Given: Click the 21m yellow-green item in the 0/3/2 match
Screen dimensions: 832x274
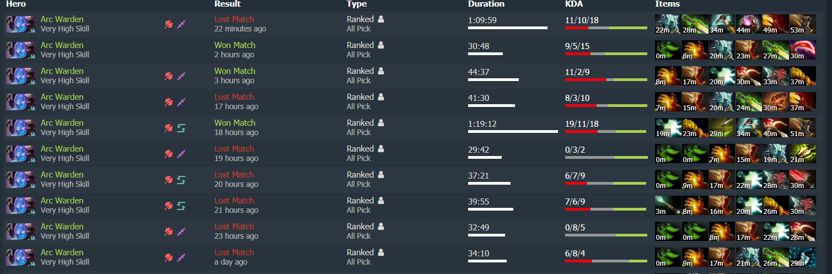Looking at the screenshot, I should pyautogui.click(x=802, y=154).
